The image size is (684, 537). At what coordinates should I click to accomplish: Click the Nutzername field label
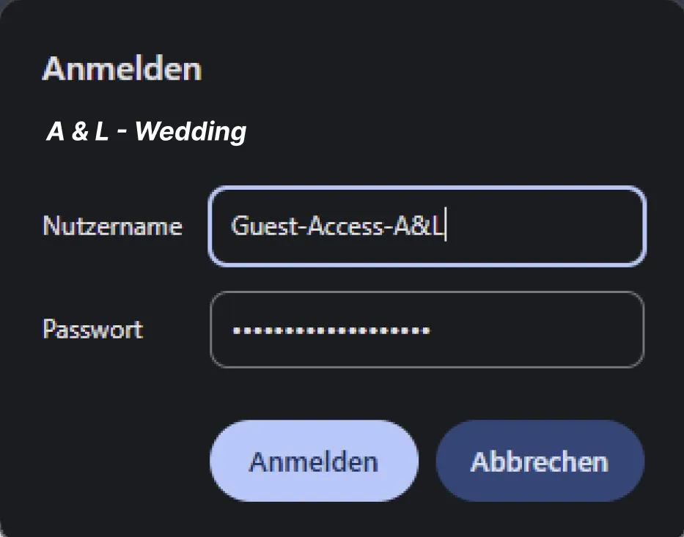click(112, 226)
